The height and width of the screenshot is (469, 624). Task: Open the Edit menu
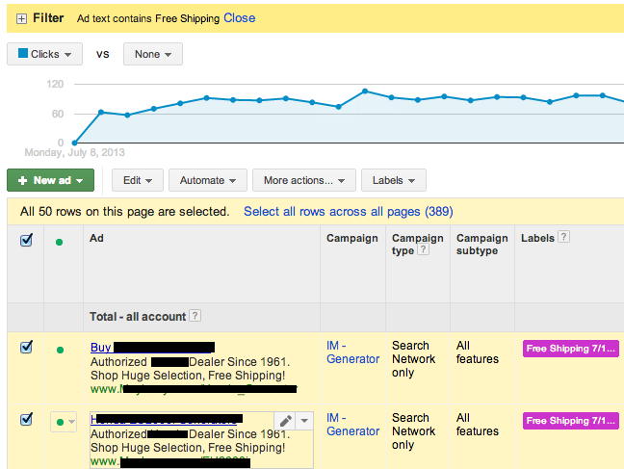[x=137, y=180]
